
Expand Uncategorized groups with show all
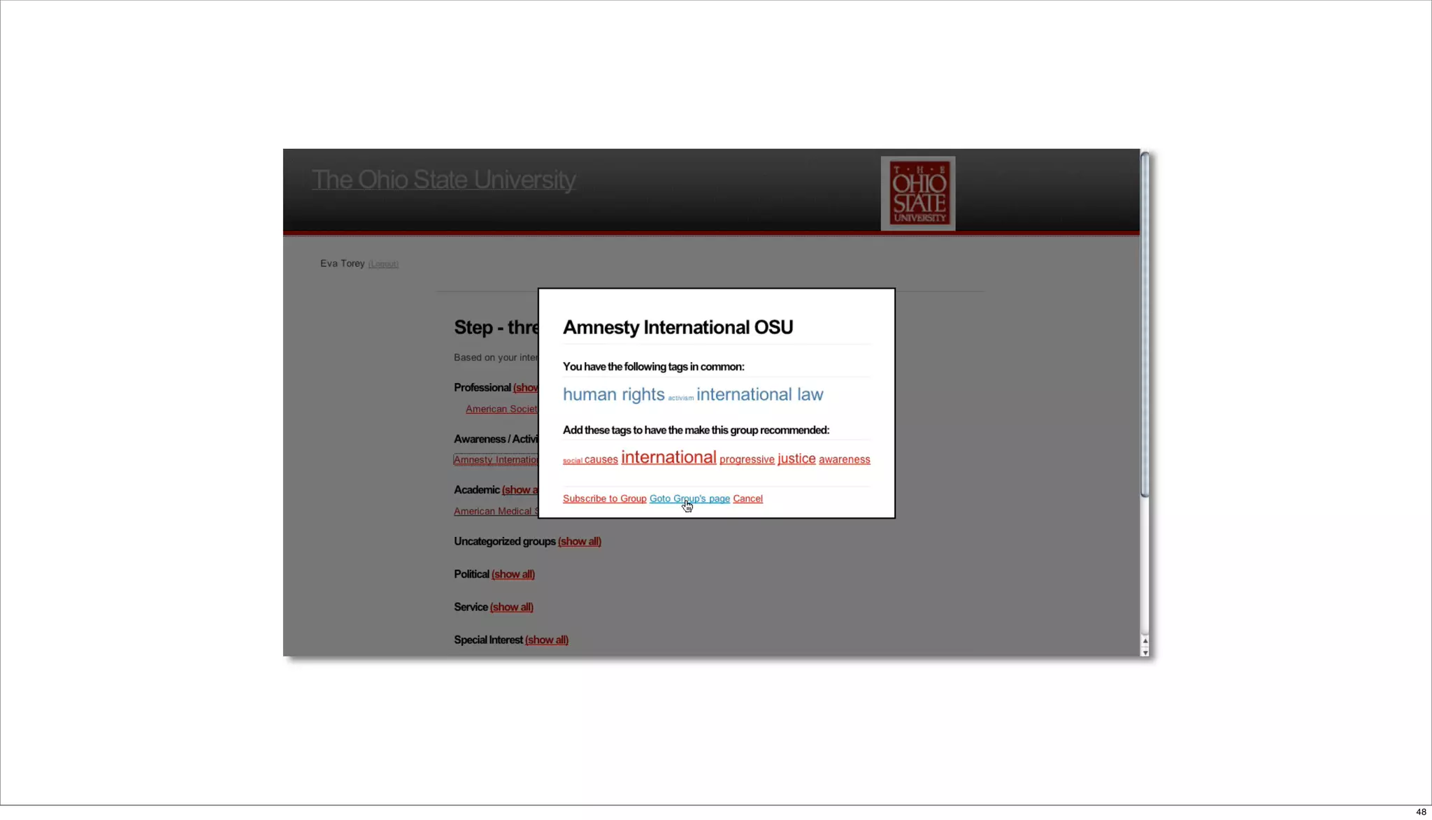coord(579,541)
